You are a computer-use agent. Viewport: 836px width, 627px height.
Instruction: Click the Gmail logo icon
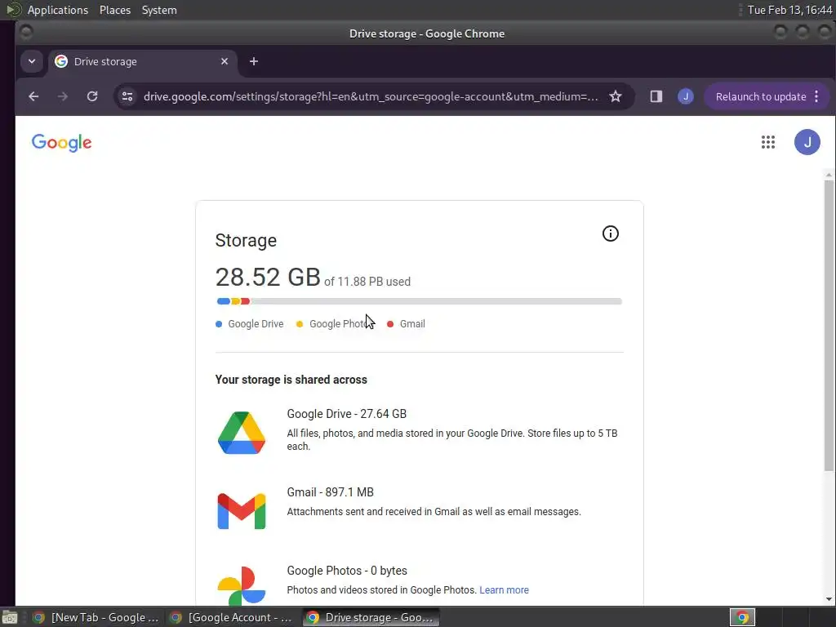point(242,511)
